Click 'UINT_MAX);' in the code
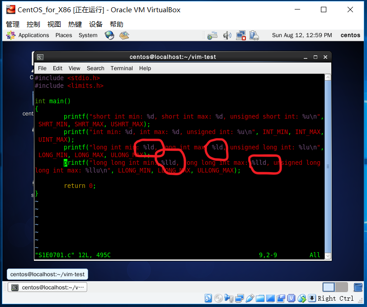 [56, 139]
